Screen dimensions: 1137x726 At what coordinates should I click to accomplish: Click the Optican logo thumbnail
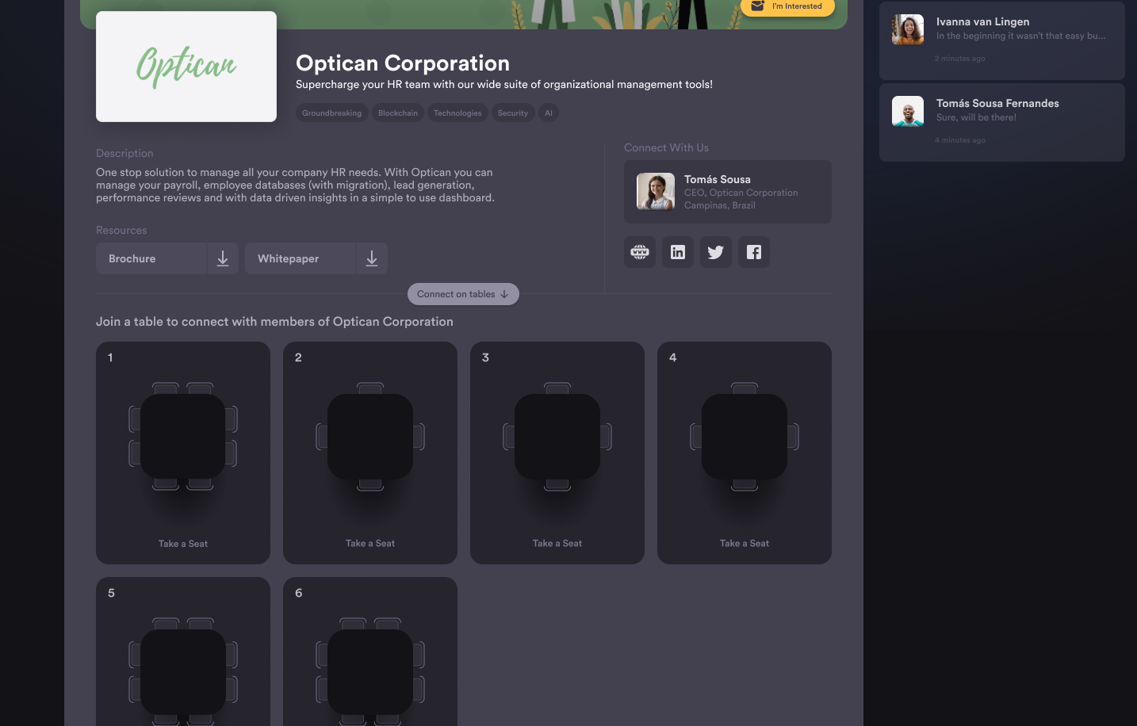pos(186,67)
